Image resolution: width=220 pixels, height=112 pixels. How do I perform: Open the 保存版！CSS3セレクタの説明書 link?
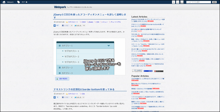[x=141, y=89]
